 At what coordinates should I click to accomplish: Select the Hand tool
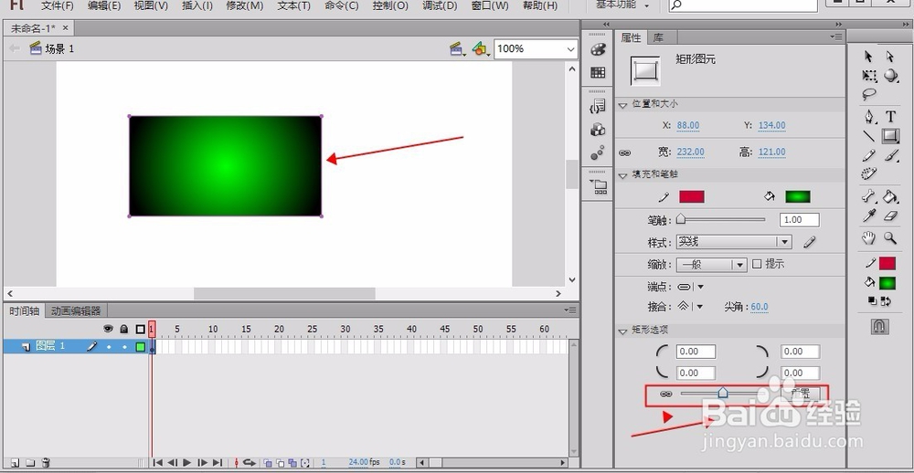(869, 237)
